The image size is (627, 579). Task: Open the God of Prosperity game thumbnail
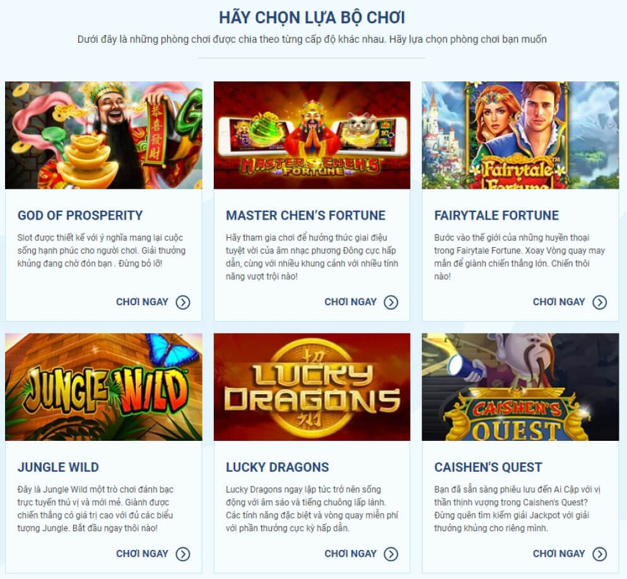[x=103, y=135]
